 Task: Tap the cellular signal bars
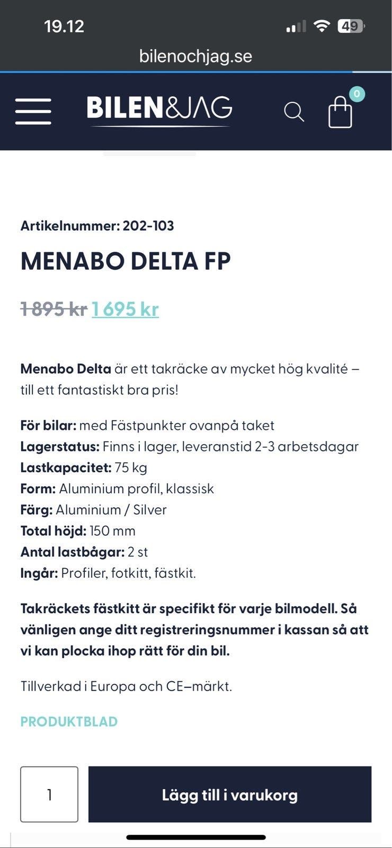click(296, 26)
